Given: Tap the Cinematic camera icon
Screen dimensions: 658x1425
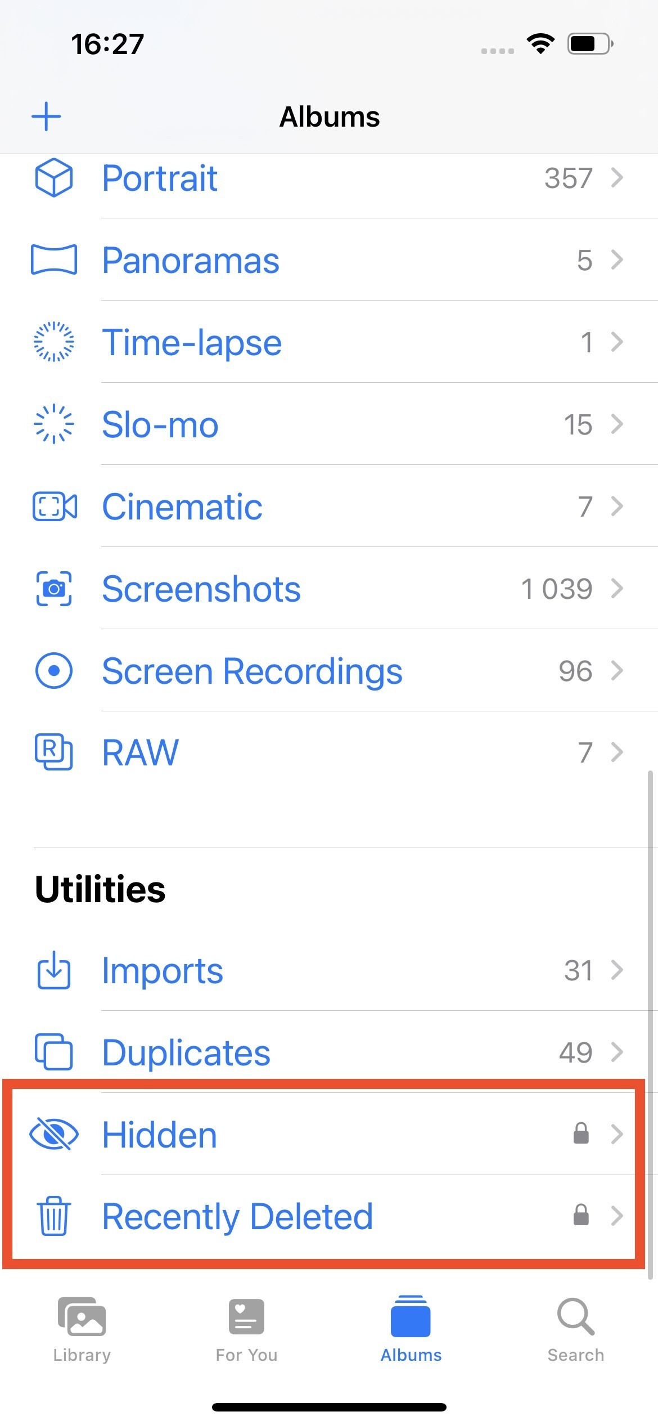Looking at the screenshot, I should point(55,507).
